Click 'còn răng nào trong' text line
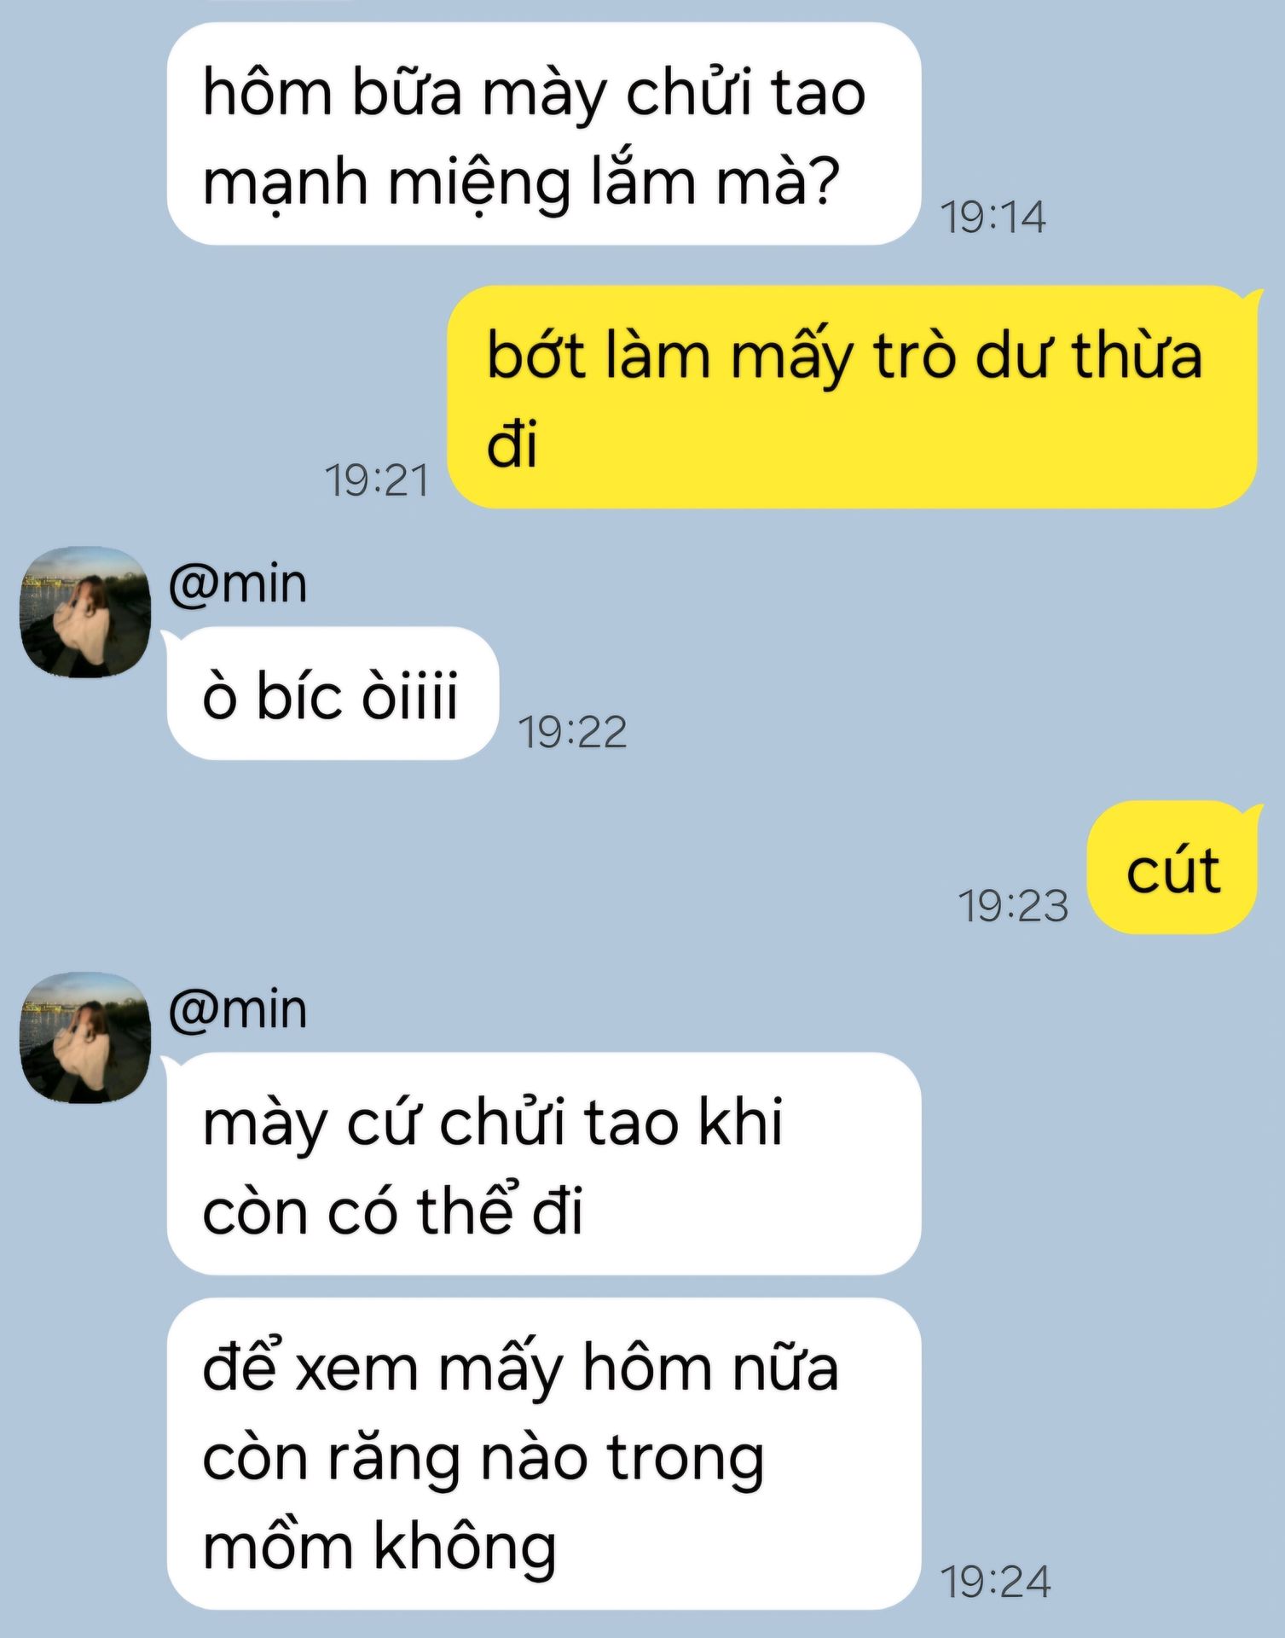The width and height of the screenshot is (1285, 1638). [x=483, y=1460]
